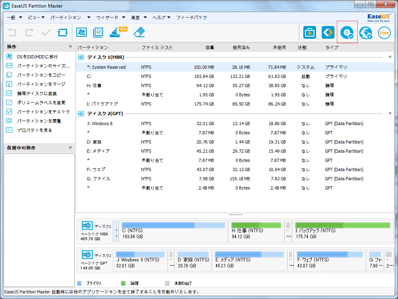Select the "G: ファイル" partition row
398x299 pixels.
coord(235,179)
